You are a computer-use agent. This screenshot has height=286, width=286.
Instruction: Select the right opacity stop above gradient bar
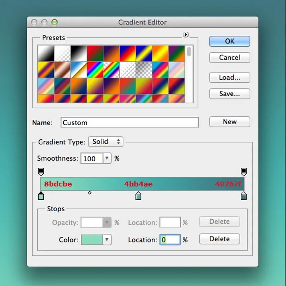(244, 172)
